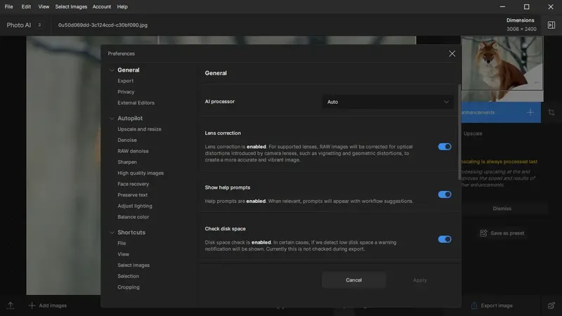Screen dimensions: 562x316
Task: Click the image filename 0u50d069dd jpg
Action: [103, 25]
